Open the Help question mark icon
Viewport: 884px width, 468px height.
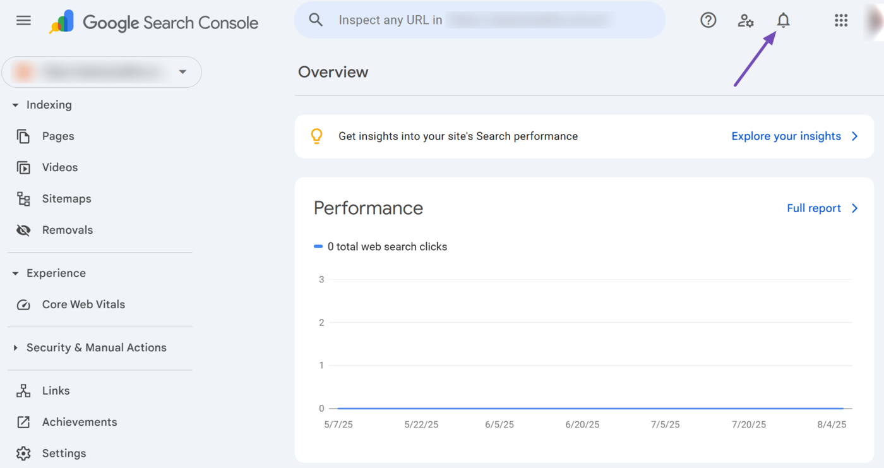pos(708,21)
